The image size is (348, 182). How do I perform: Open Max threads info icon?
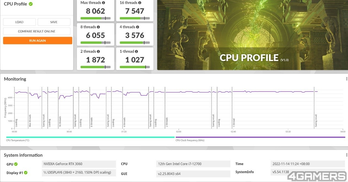point(103,3)
